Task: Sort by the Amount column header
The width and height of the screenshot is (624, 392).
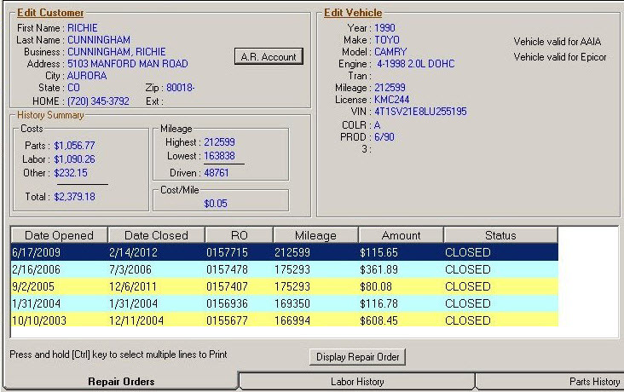Action: tap(401, 235)
